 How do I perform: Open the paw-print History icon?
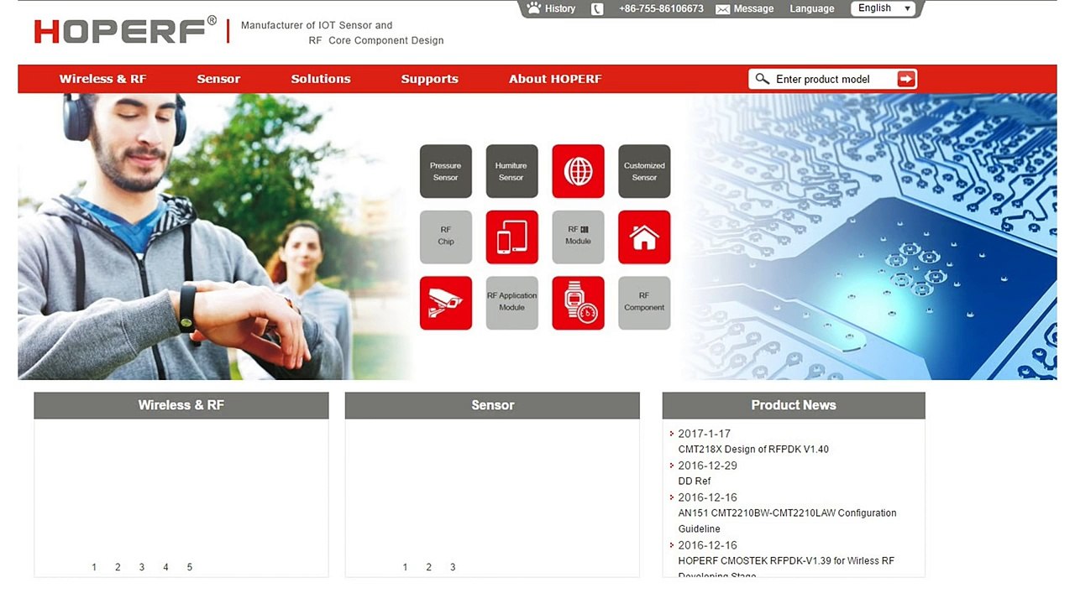533,8
